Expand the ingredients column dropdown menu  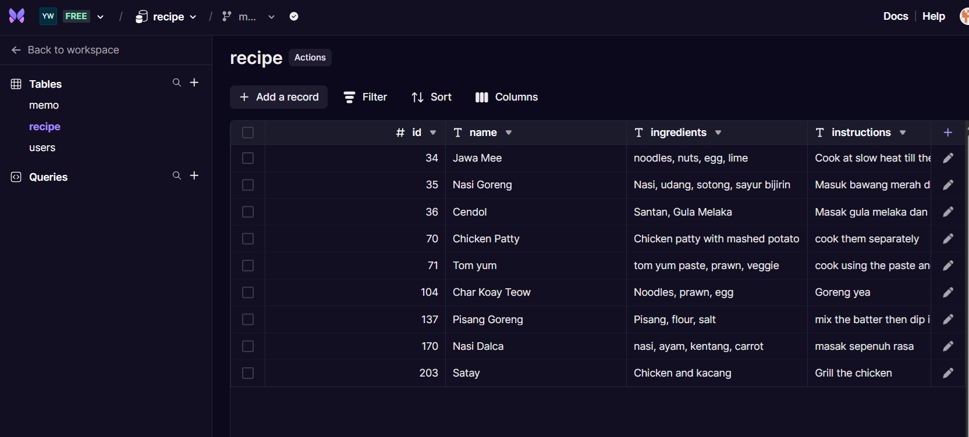[718, 132]
